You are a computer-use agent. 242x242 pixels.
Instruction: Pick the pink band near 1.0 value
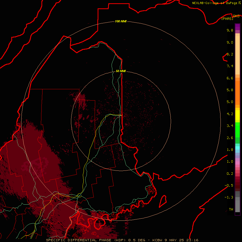237,163
